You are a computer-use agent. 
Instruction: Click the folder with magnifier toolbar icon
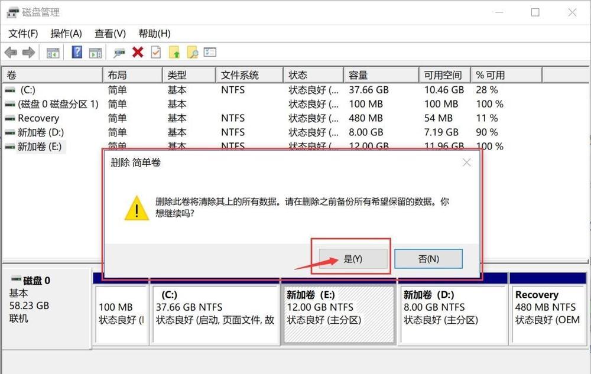(x=192, y=53)
